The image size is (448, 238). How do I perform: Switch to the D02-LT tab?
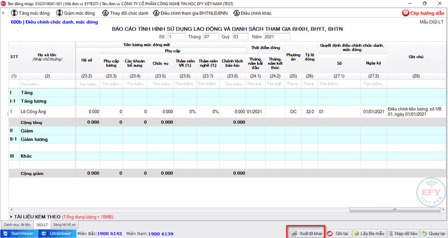pyautogui.click(x=42, y=225)
